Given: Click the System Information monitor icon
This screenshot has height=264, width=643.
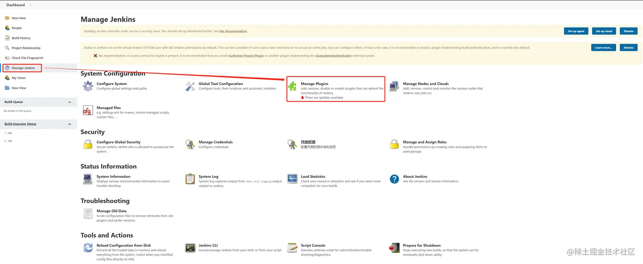Looking at the screenshot, I should coord(88,179).
